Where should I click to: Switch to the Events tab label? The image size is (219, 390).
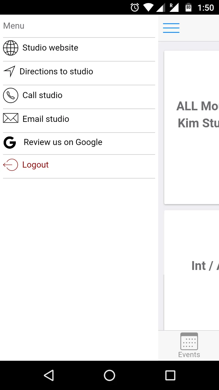tap(189, 355)
